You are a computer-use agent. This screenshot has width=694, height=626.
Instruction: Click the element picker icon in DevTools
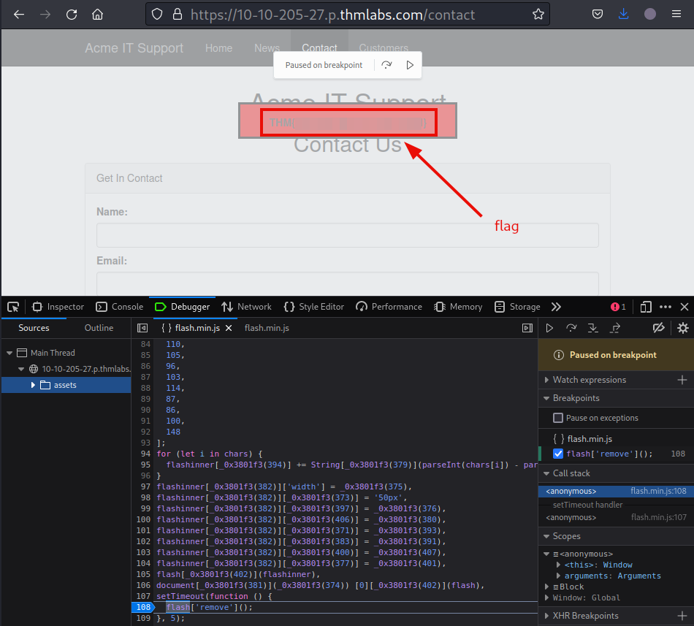13,307
